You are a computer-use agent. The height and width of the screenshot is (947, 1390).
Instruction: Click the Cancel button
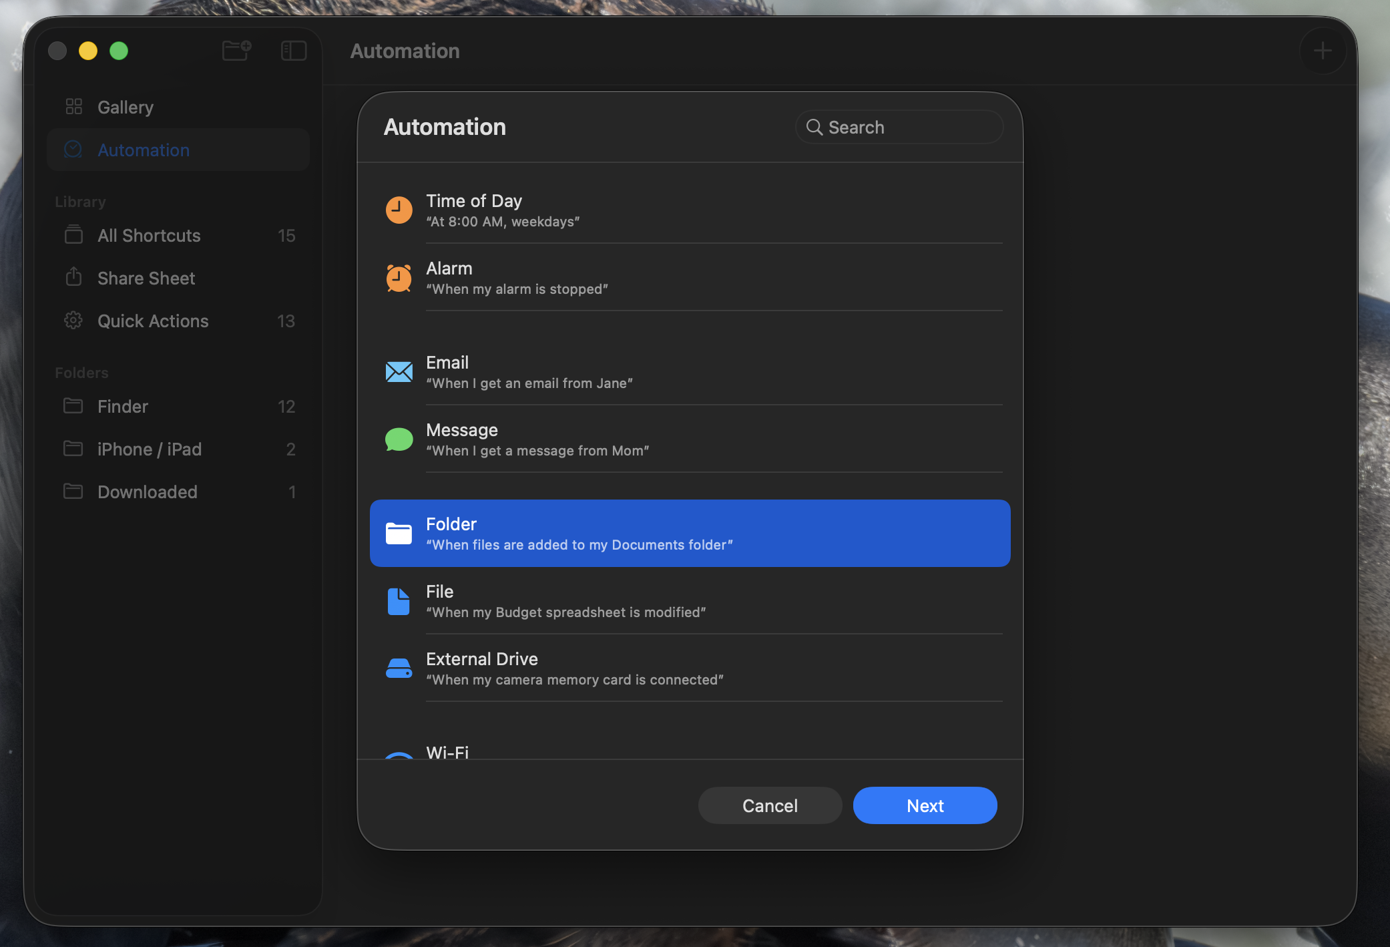[770, 805]
